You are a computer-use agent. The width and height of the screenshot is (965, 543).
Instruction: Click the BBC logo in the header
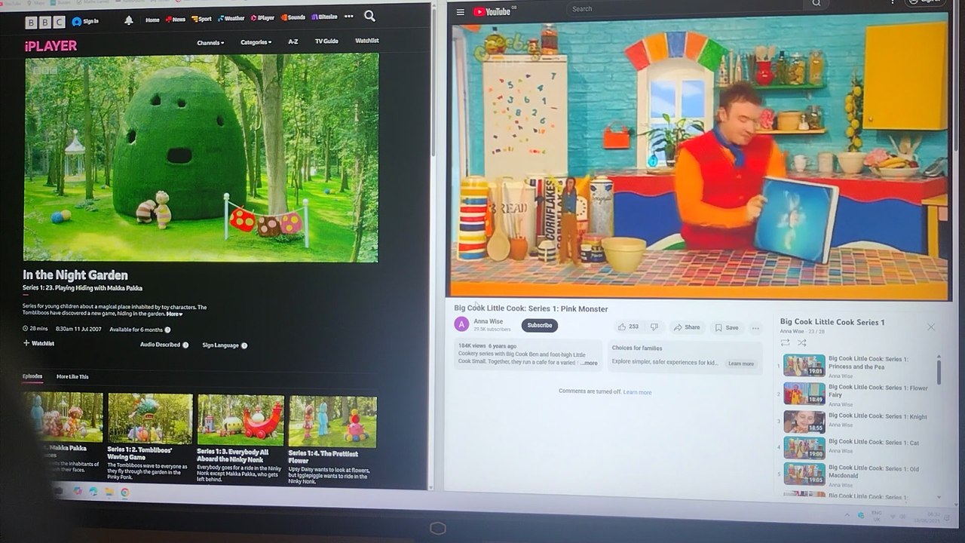click(x=45, y=22)
